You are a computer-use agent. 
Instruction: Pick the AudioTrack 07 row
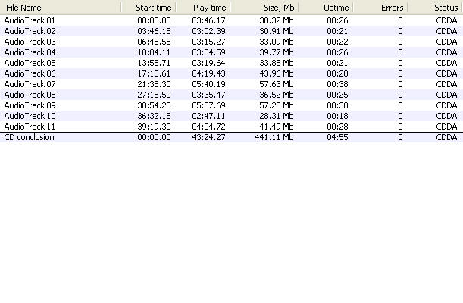30,84
